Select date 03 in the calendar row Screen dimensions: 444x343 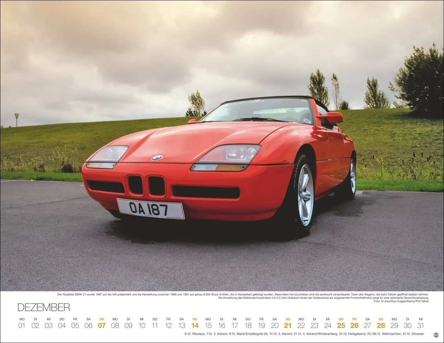48,326
